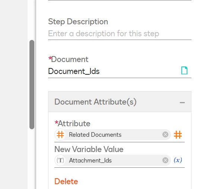Clear the Attachment_Ids variable value
Viewport: 203px width, 189px height.
(165, 160)
